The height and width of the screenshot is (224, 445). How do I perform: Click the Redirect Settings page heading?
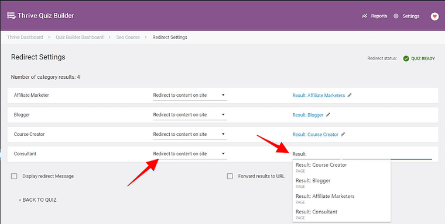tap(38, 57)
